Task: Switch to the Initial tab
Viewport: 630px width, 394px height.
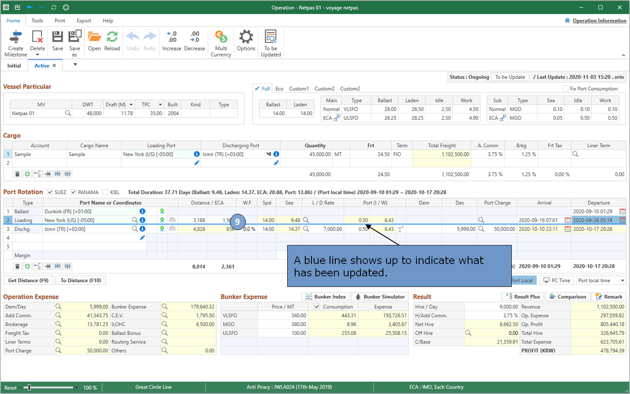Action: coord(14,66)
